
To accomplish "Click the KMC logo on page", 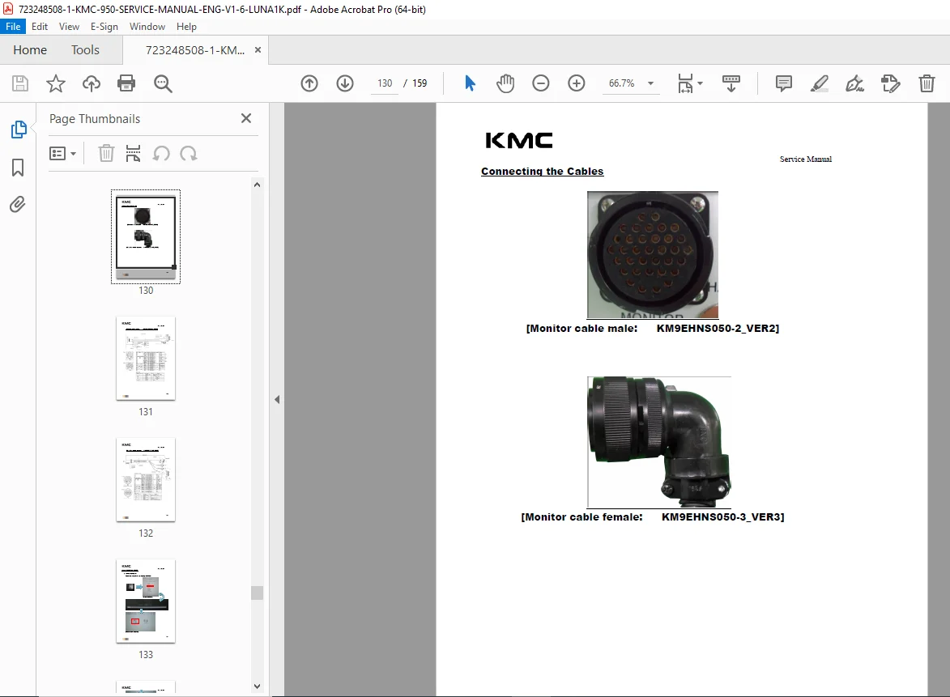I will (x=518, y=141).
